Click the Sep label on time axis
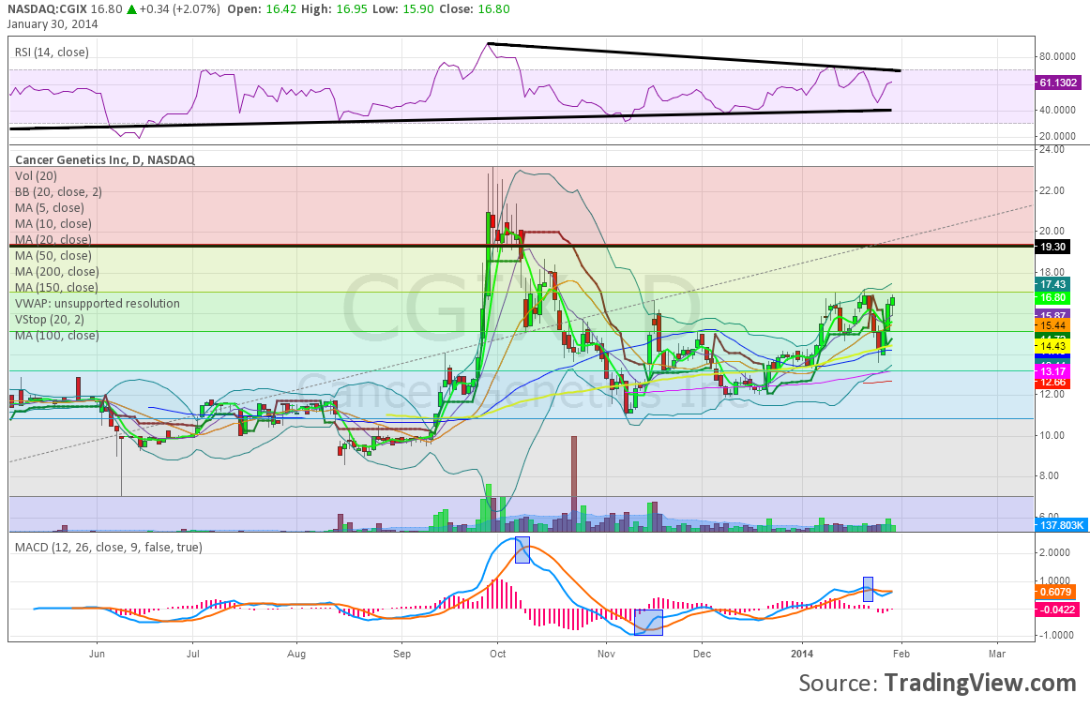The width and height of the screenshot is (1090, 708). pos(401,654)
